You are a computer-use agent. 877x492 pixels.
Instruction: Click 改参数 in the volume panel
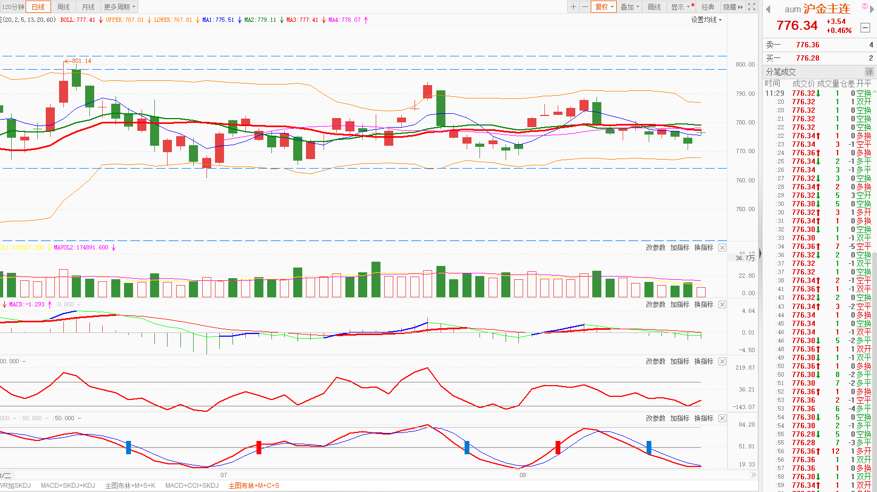[x=656, y=247]
